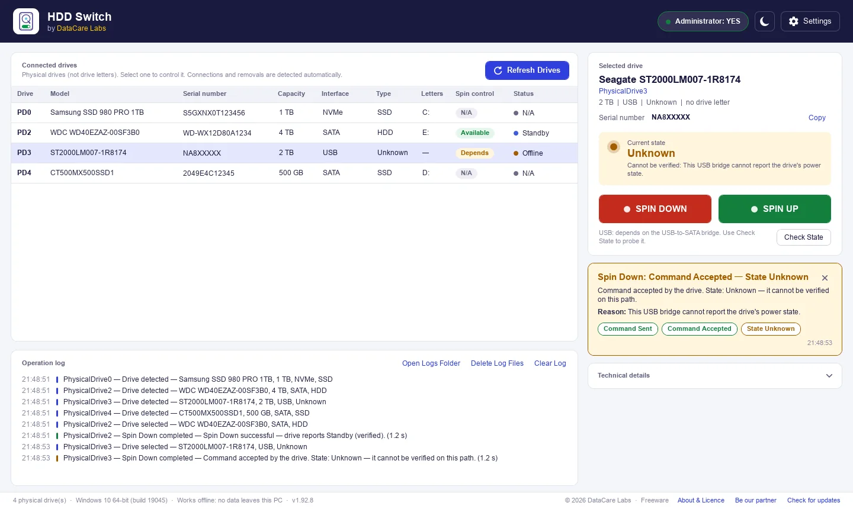This screenshot has height=509, width=853.
Task: Open the About & Licence link
Action: pyautogui.click(x=701, y=500)
